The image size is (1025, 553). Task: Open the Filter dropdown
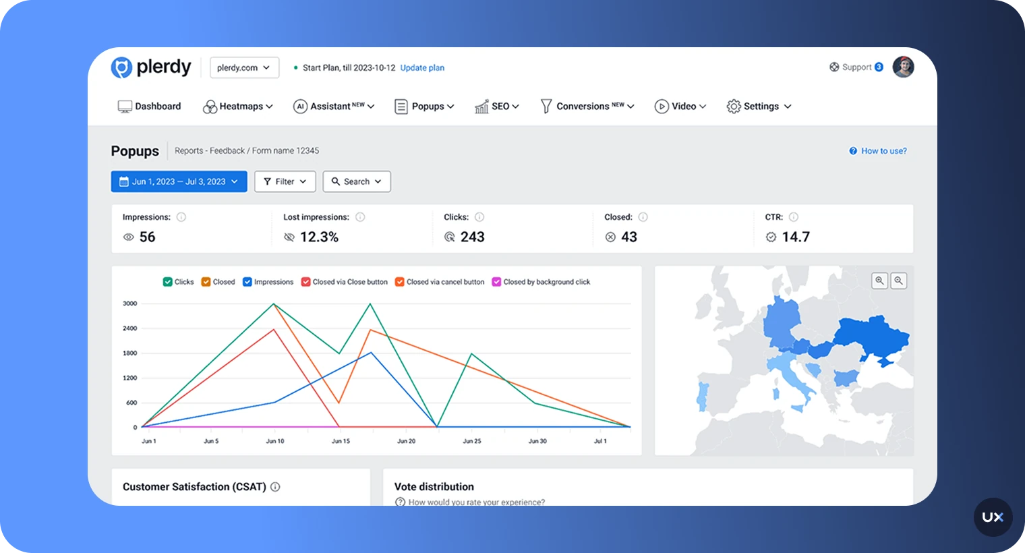(x=285, y=181)
